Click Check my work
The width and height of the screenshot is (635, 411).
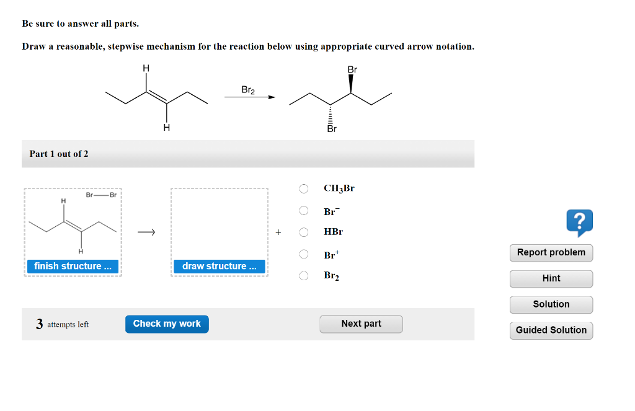pos(166,324)
